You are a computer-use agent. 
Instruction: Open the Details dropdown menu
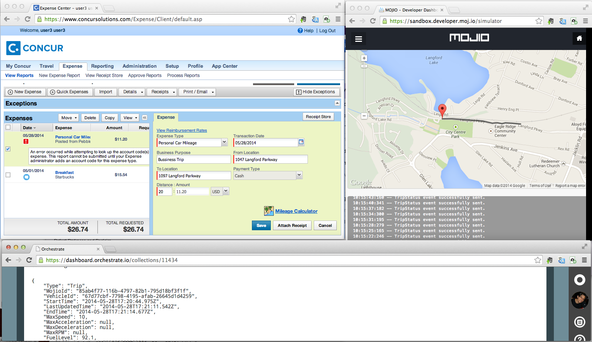(132, 92)
